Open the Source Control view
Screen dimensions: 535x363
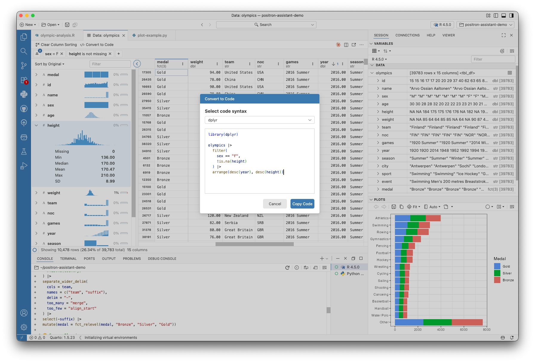[x=24, y=65]
